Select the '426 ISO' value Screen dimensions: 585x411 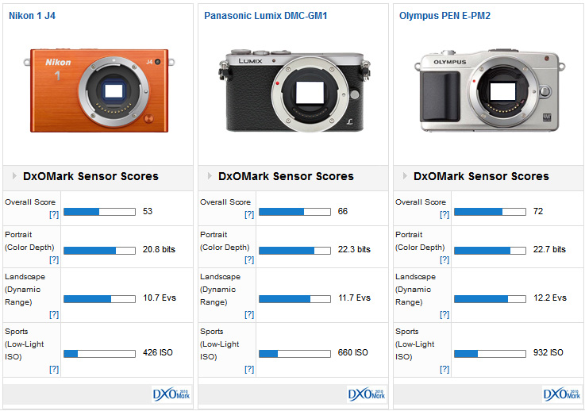158,352
